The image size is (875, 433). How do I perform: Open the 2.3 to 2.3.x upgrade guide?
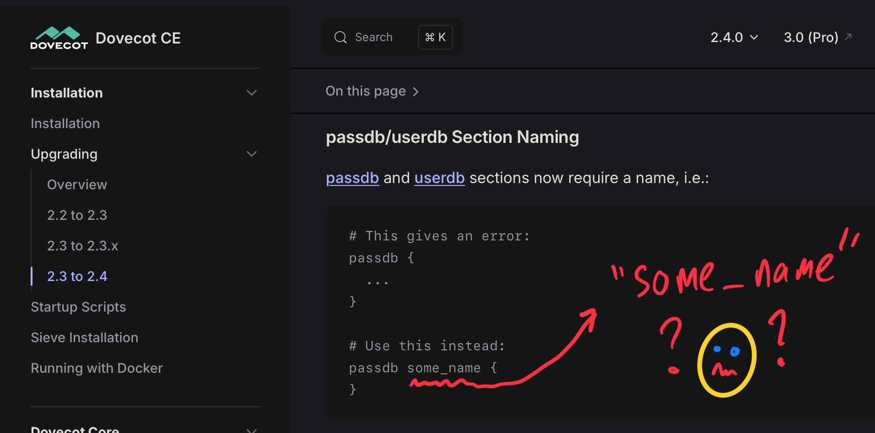(82, 246)
